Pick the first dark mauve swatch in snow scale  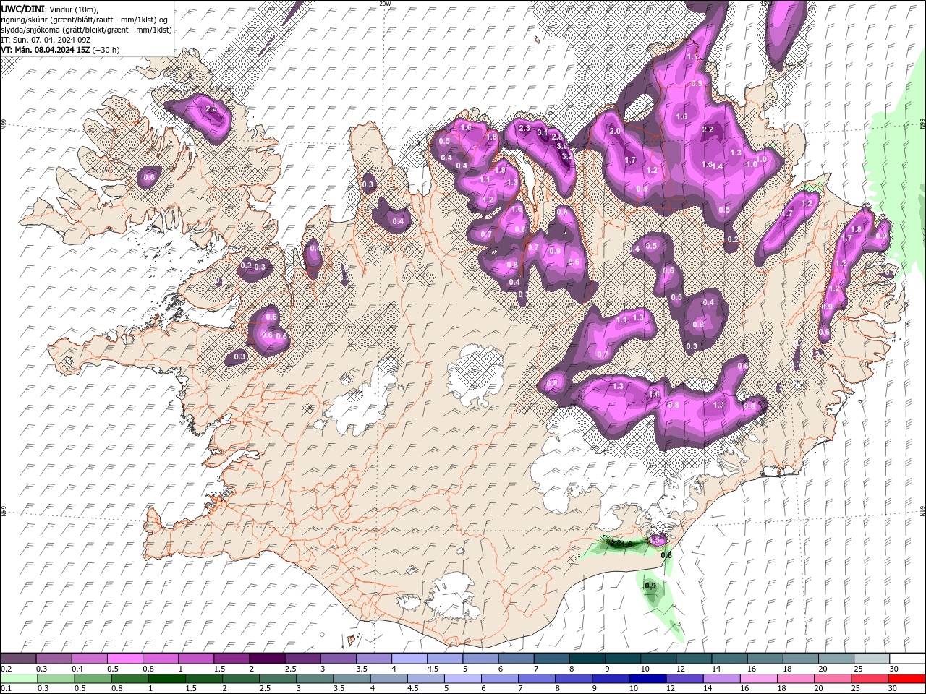[x=19, y=659]
